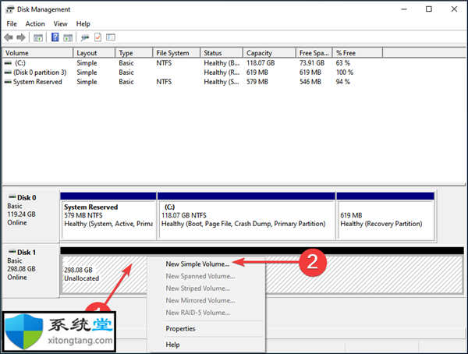
Task: Click the Back arrow toolbar icon
Action: [9, 37]
